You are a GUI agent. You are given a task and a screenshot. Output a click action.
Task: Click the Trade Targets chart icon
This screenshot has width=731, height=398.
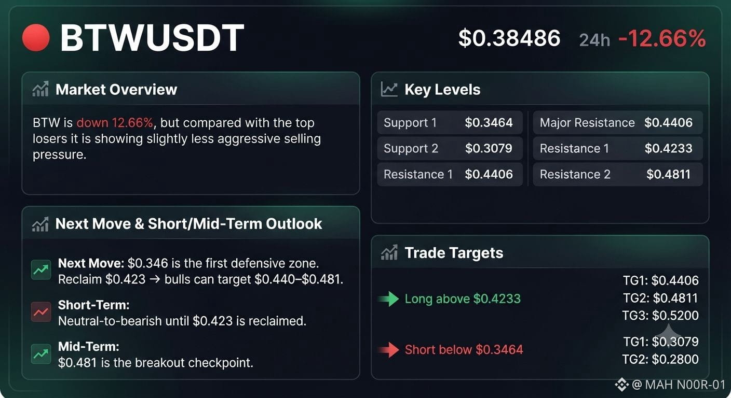coord(389,253)
